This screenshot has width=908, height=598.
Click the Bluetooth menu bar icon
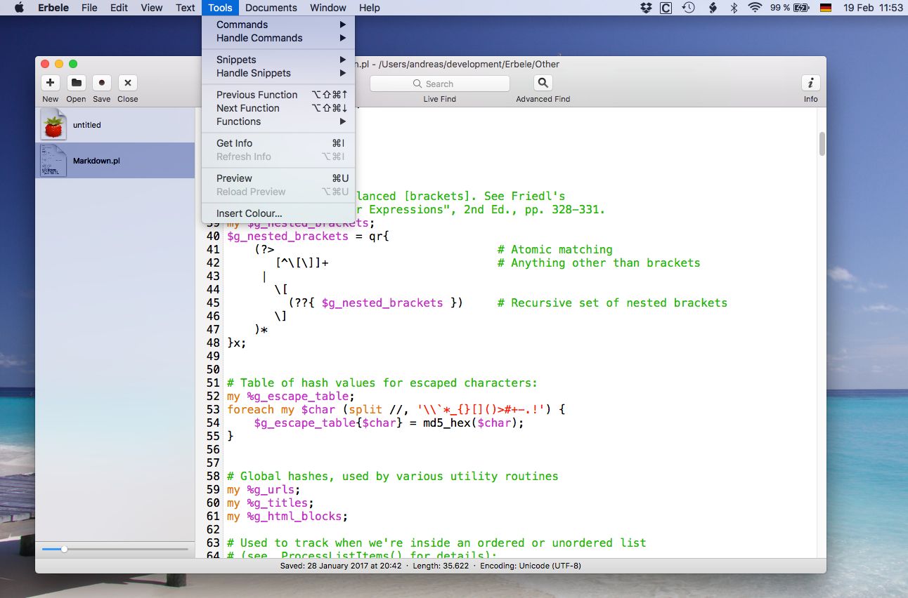[733, 8]
